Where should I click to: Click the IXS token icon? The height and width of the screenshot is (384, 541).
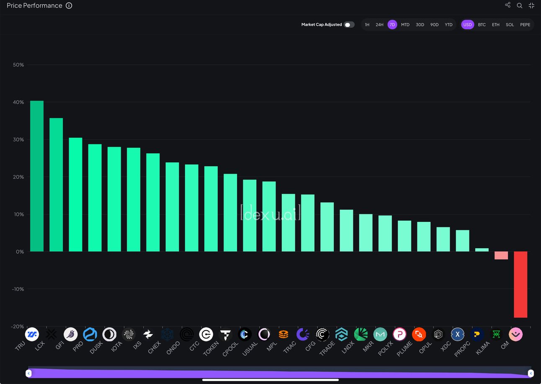click(148, 334)
